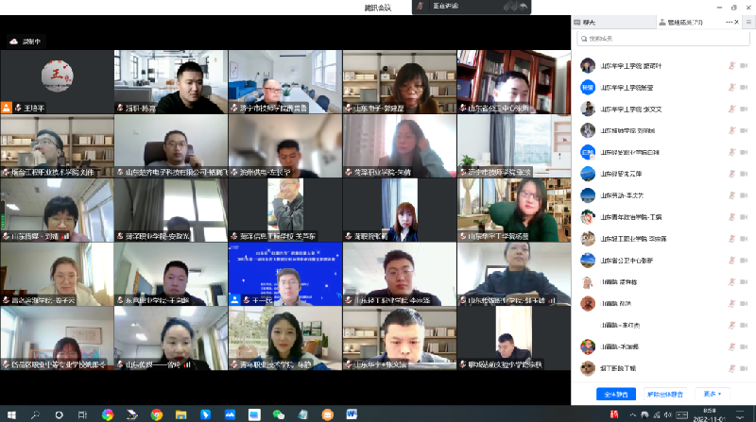Open Word from the taskbar
The width and height of the screenshot is (756, 422).
tap(352, 414)
